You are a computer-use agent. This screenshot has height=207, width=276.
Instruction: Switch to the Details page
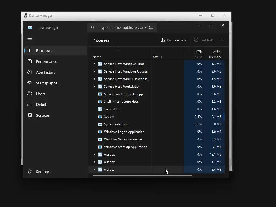pyautogui.click(x=56, y=104)
